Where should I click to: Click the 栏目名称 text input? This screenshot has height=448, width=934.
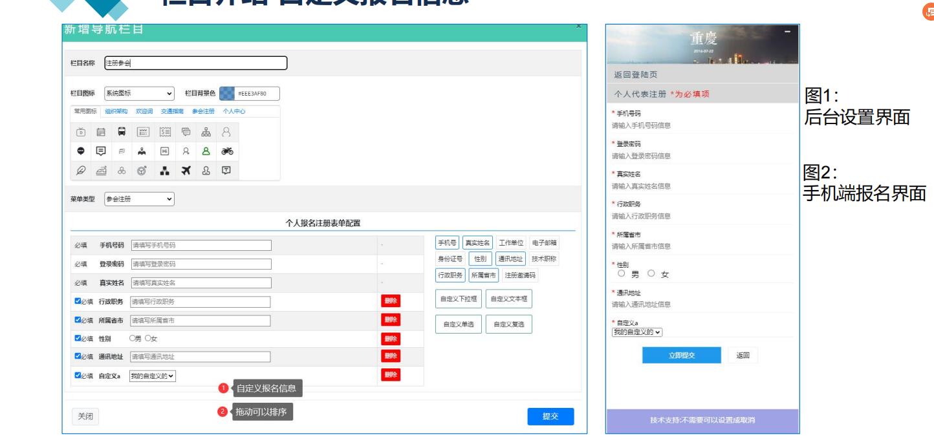[x=195, y=63]
